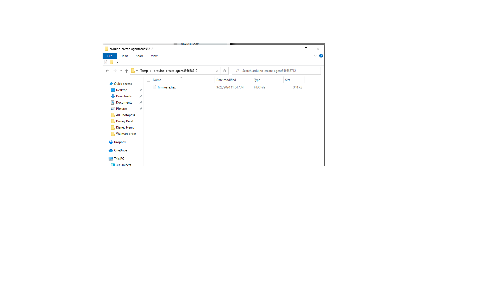Open Dropbox in the navigation pane
This screenshot has height=281, width=500.
[x=120, y=142]
